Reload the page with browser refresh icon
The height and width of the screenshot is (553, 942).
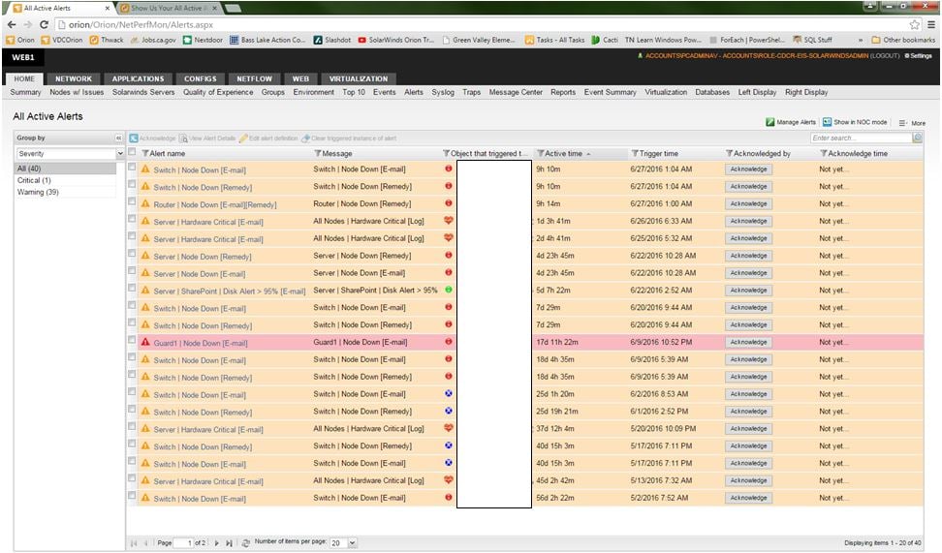[44, 24]
